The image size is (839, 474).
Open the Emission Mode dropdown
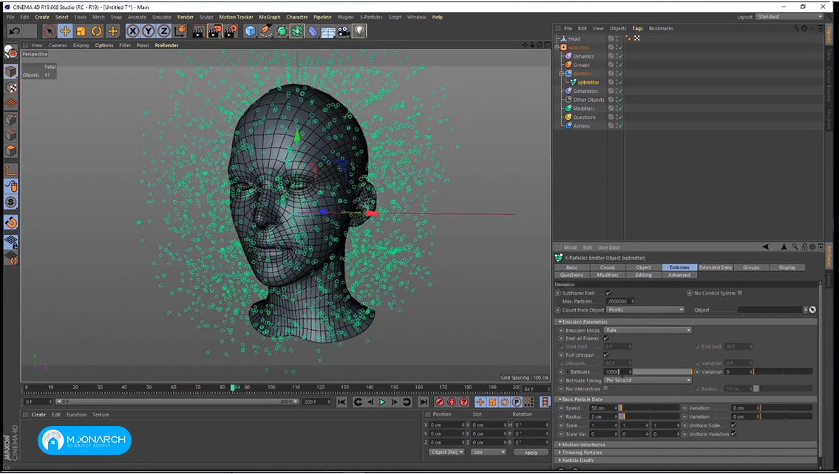648,330
